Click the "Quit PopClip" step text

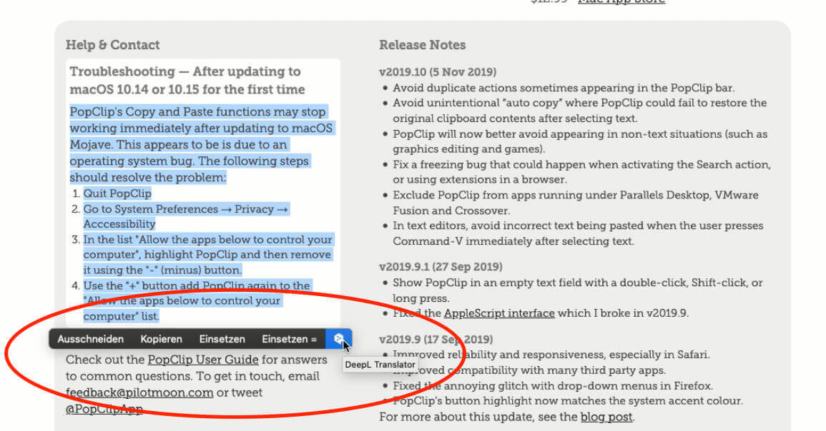coord(117,193)
